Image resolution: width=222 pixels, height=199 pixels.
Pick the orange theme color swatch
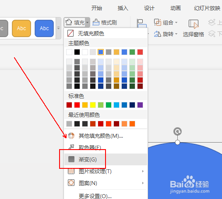tap(116, 52)
